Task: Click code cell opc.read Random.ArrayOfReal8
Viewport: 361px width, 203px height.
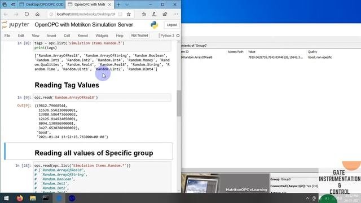Action: [102, 98]
